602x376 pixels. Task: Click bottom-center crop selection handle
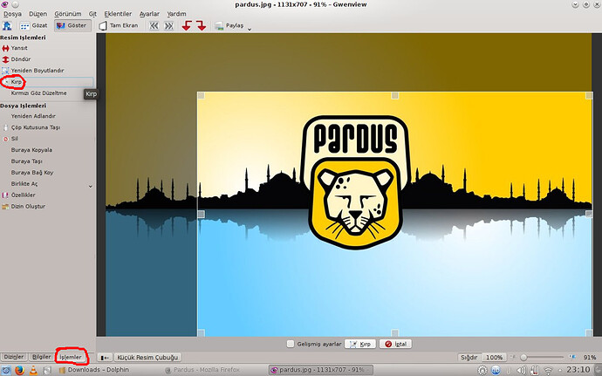[394, 332]
